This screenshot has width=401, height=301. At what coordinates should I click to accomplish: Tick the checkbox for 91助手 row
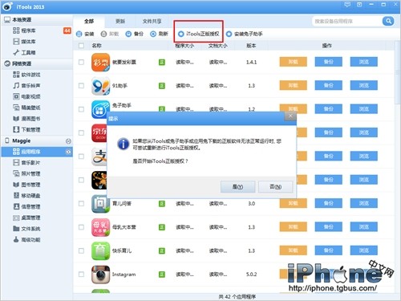click(81, 86)
